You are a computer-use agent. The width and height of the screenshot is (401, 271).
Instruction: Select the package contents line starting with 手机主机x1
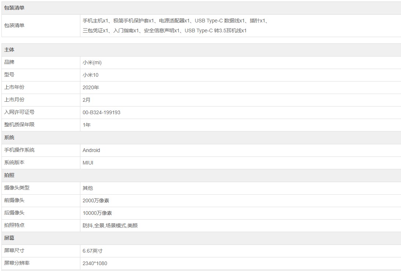(x=175, y=21)
